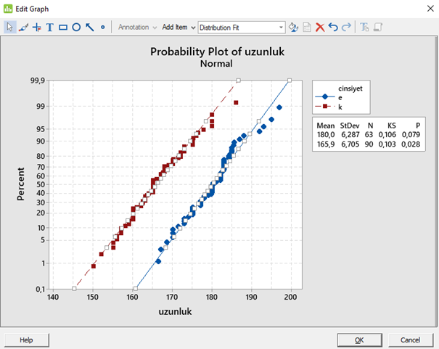Click the top handle of red dashed fit line
The image size is (439, 349).
point(239,81)
